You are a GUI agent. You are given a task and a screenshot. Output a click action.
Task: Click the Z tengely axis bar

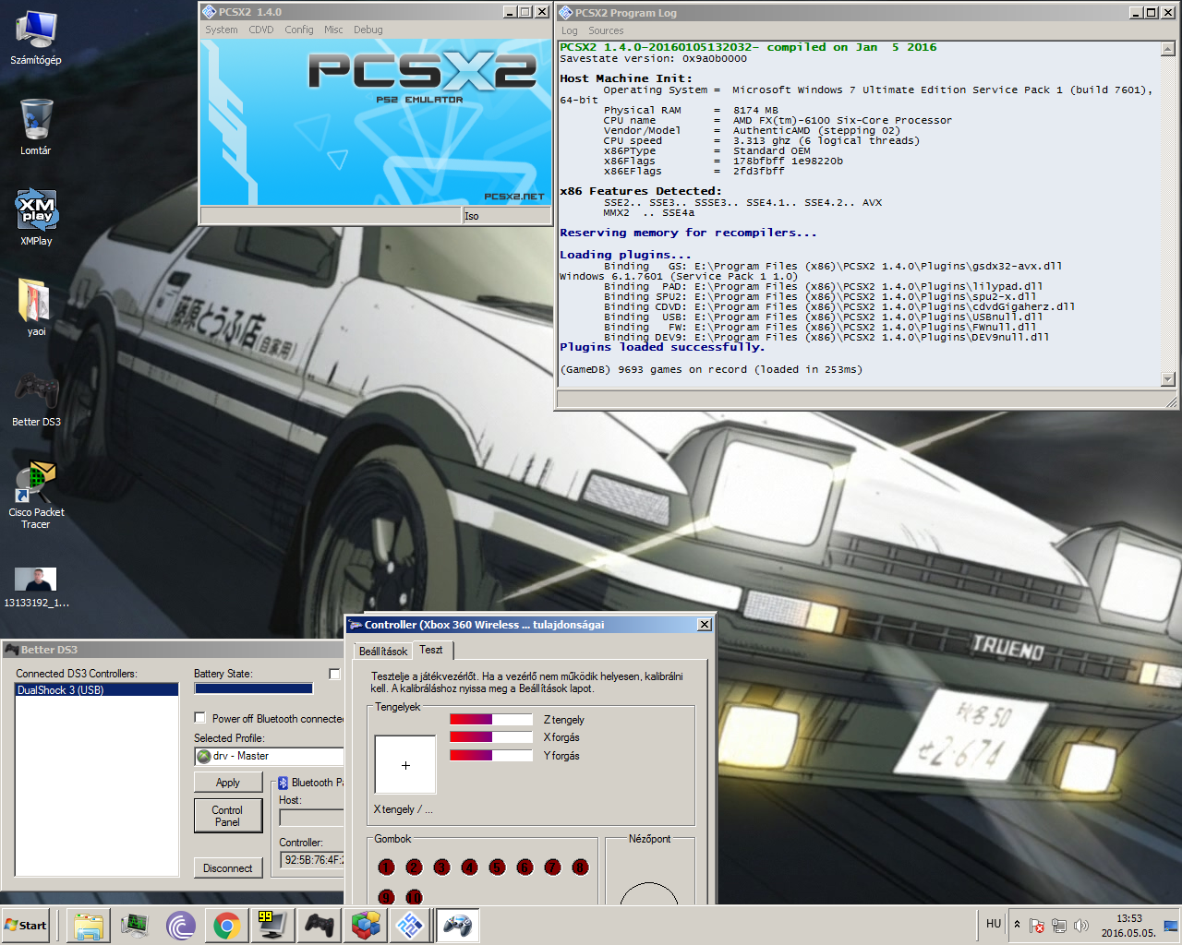(491, 719)
